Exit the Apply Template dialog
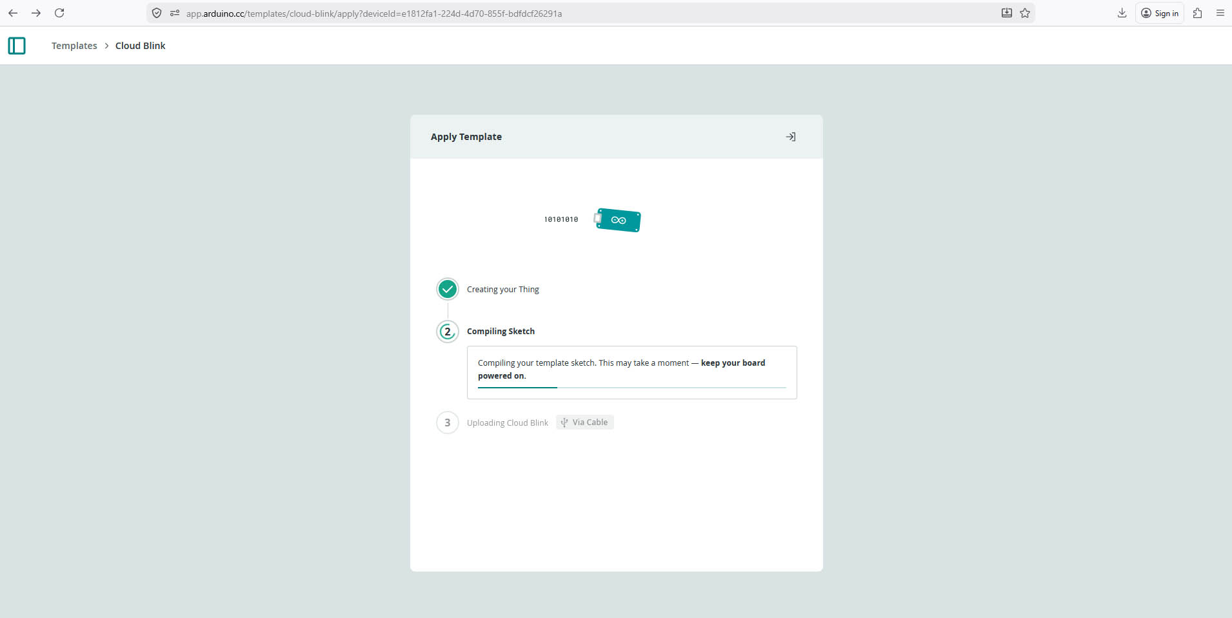 [x=791, y=137]
